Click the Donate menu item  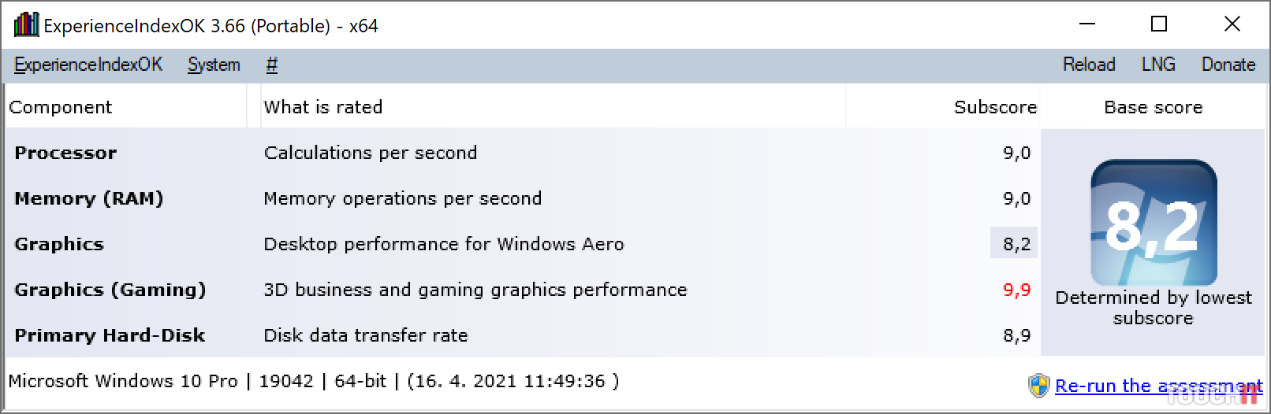pyautogui.click(x=1228, y=65)
